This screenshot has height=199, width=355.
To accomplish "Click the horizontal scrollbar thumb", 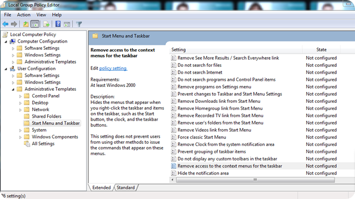I will point(255,180).
